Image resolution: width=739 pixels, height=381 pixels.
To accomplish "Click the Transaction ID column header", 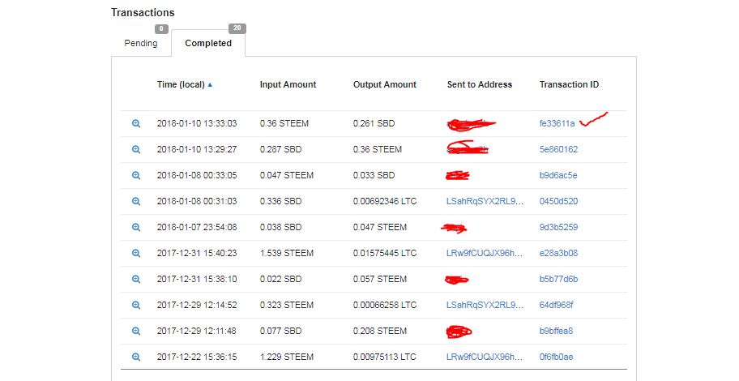I will [569, 84].
